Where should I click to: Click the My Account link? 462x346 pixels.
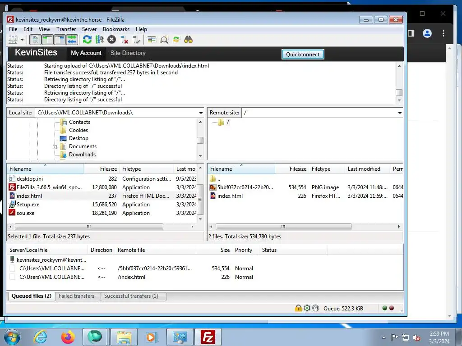[86, 53]
